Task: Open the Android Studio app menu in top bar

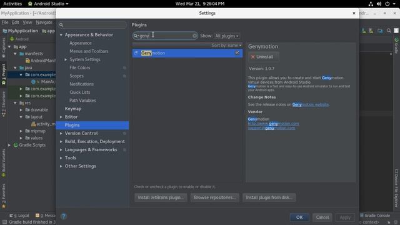Action: tap(48, 4)
